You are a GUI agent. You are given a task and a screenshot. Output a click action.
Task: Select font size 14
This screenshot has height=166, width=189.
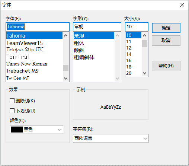click(129, 54)
